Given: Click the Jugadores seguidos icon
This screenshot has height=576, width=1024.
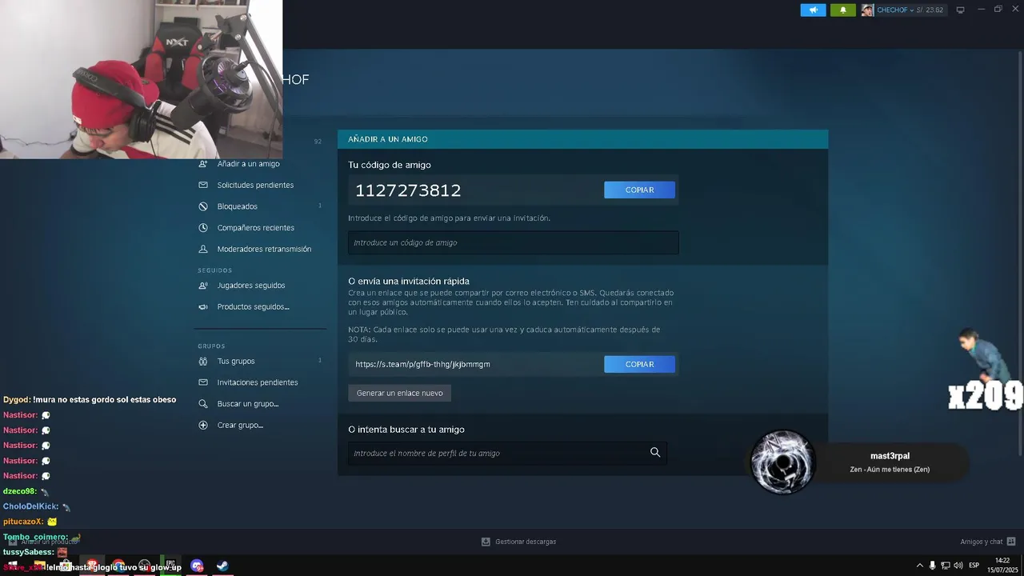Looking at the screenshot, I should [203, 286].
